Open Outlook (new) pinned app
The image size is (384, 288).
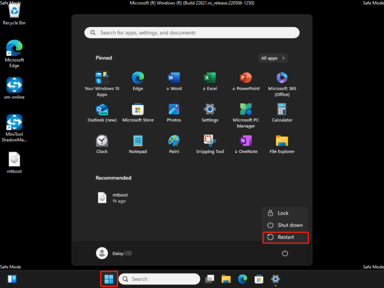tap(102, 112)
